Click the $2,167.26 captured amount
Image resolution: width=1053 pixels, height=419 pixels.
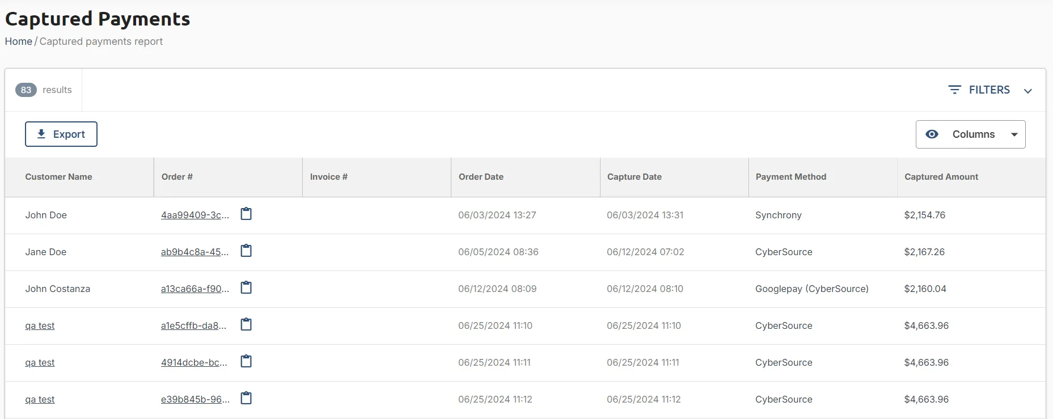924,252
